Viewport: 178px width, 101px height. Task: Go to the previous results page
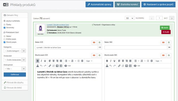(x=152, y=18)
